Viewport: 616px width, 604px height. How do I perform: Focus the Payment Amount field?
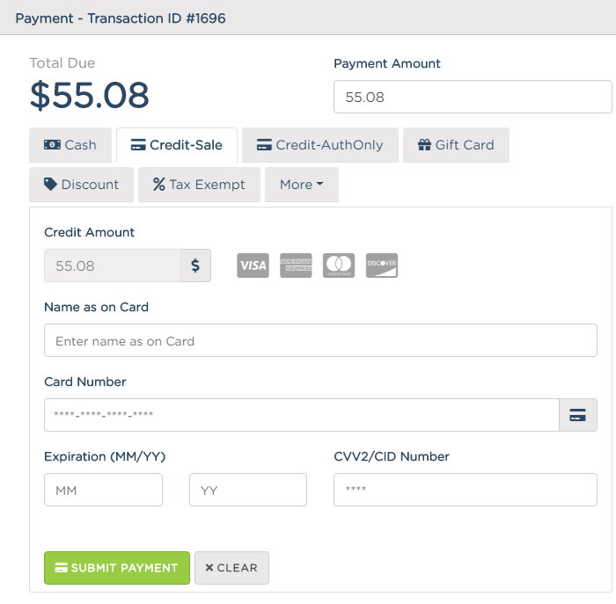(473, 97)
